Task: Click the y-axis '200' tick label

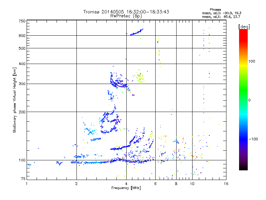Action: point(22,112)
